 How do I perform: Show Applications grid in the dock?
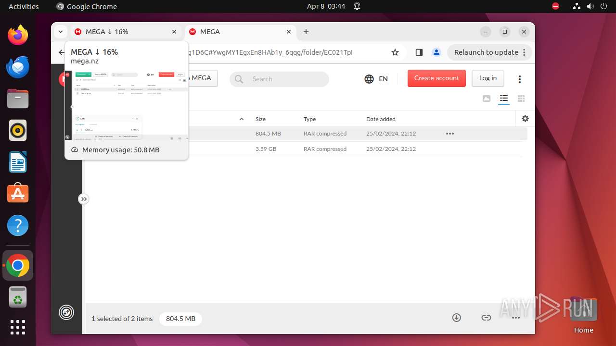pos(18,327)
